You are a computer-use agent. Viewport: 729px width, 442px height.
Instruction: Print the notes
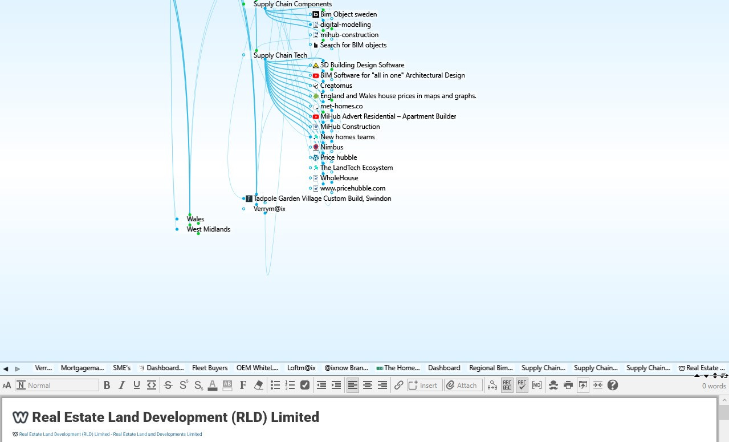click(x=568, y=386)
